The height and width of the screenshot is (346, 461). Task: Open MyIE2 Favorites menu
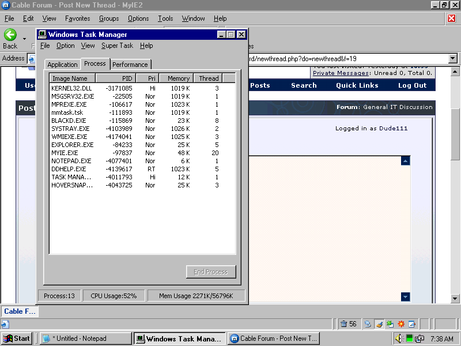[78, 18]
